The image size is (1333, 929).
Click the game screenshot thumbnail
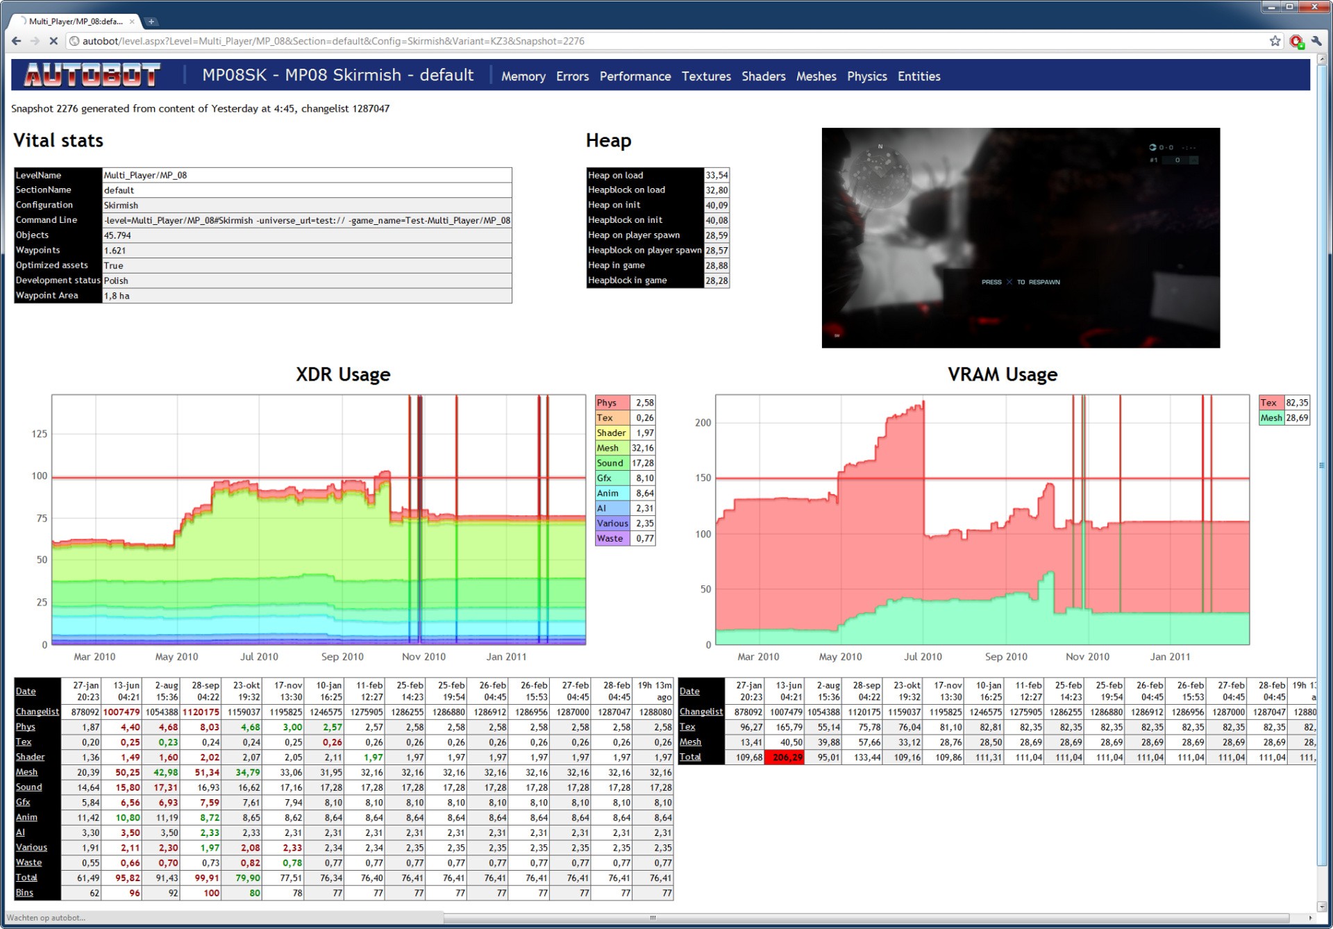tap(1020, 237)
